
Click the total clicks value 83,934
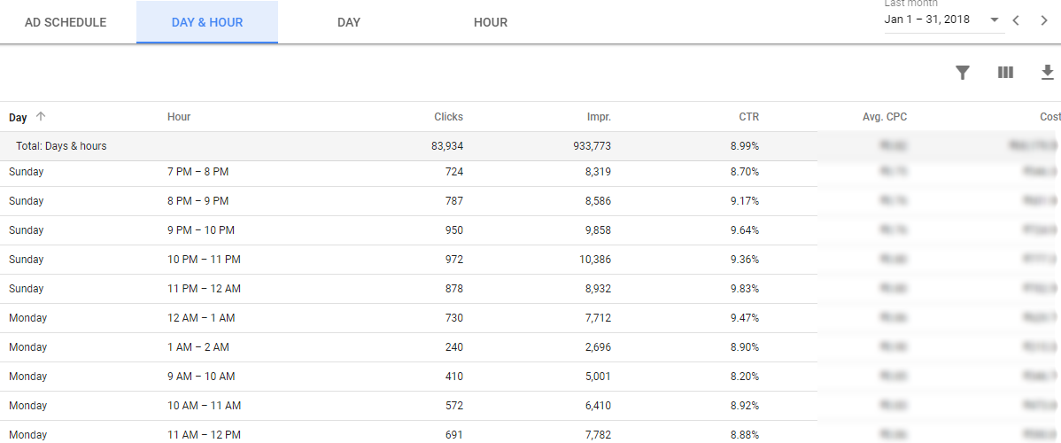447,145
